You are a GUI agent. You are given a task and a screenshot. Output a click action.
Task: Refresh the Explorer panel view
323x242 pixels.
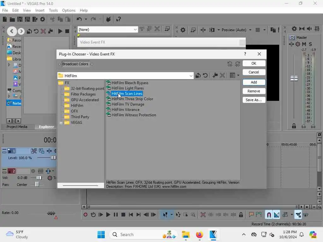point(36,31)
